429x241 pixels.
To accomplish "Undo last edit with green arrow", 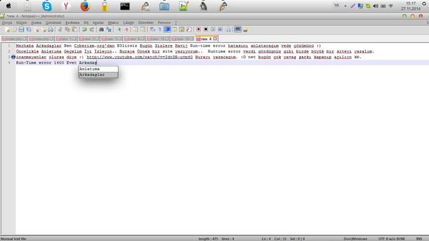I will point(84,29).
